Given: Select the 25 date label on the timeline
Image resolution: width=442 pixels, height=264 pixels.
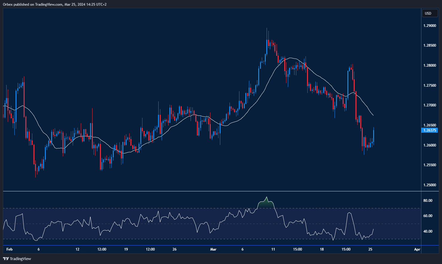Looking at the screenshot, I should [x=370, y=249].
